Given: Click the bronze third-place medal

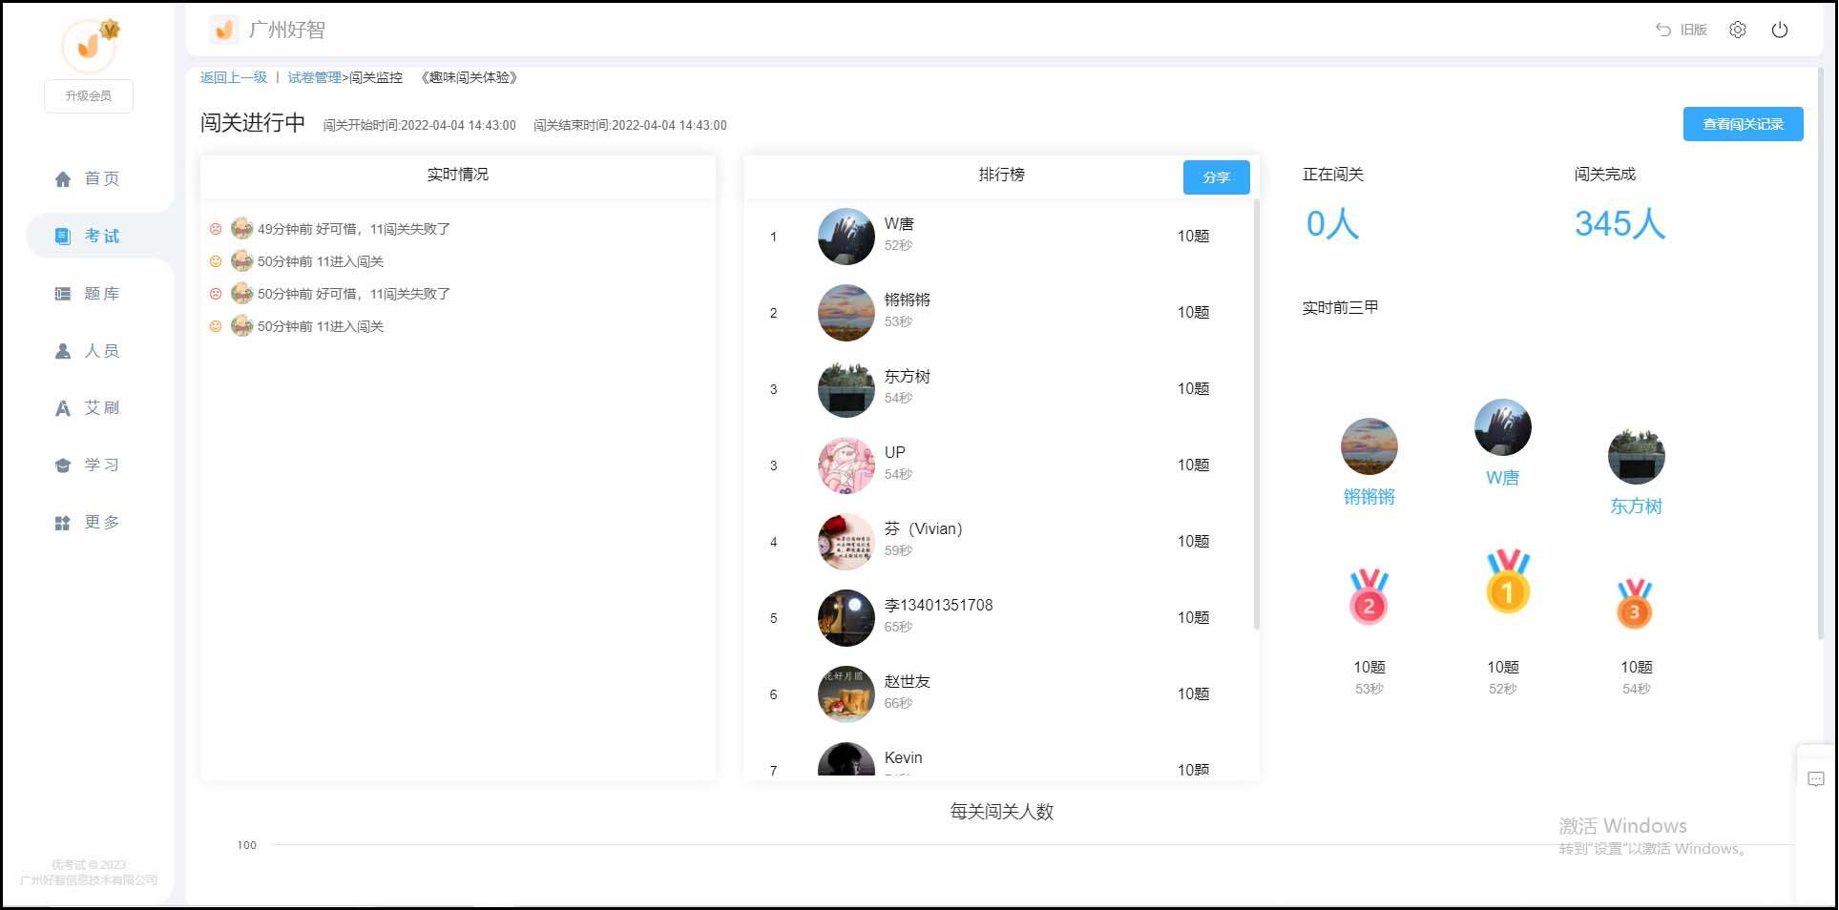Looking at the screenshot, I should click(1634, 604).
